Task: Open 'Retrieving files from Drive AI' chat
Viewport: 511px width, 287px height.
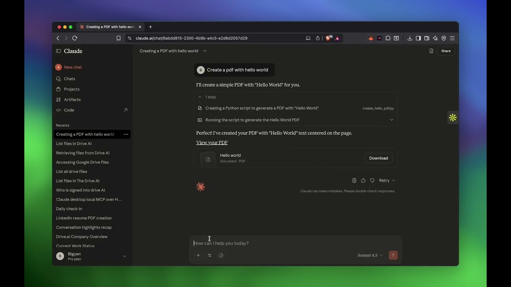Action: coord(83,153)
